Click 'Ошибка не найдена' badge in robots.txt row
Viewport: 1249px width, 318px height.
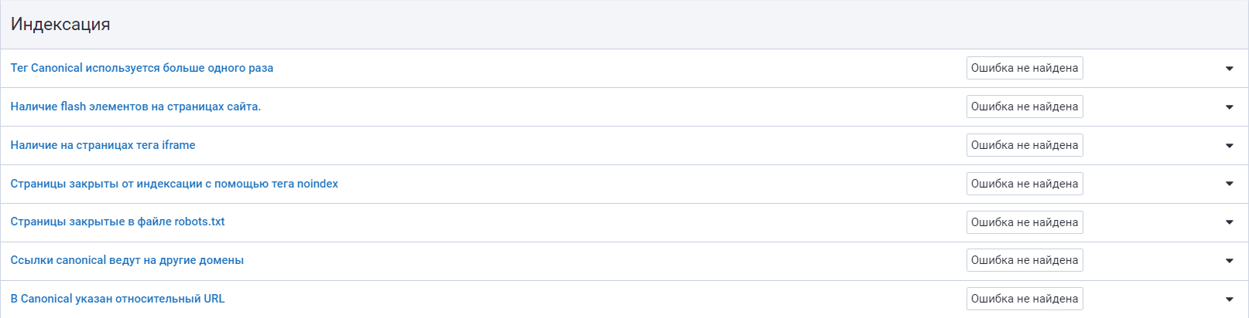(1024, 222)
